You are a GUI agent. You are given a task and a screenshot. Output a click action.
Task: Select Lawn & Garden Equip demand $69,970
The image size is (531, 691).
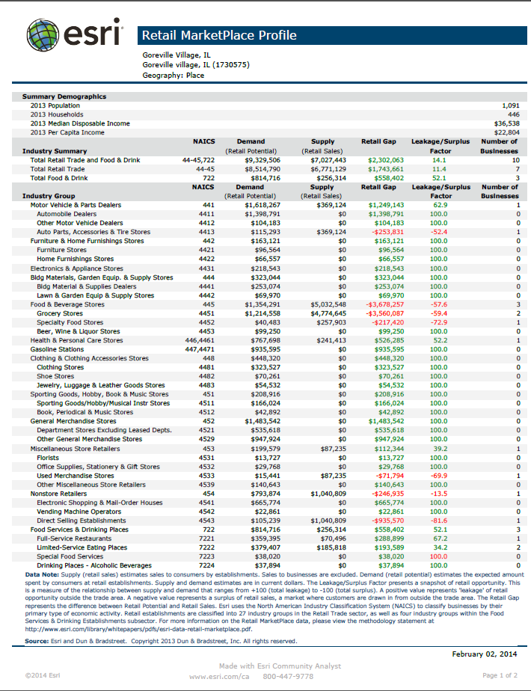pos(268,295)
